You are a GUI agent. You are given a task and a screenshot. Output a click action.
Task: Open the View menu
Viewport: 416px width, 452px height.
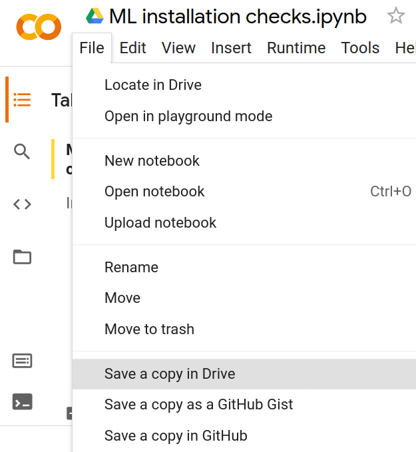[178, 48]
